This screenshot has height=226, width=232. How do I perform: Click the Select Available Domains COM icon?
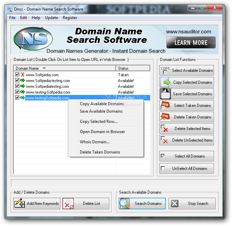coord(165,70)
